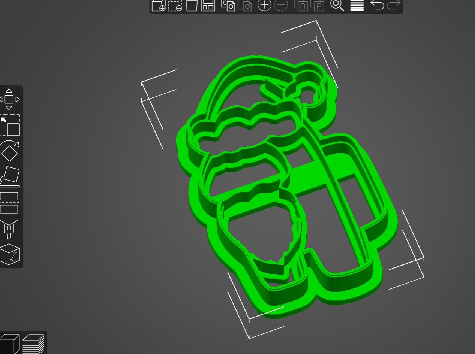Open variable layer height editing
Image resolution: width=475 pixels, height=354 pixels.
tap(357, 5)
